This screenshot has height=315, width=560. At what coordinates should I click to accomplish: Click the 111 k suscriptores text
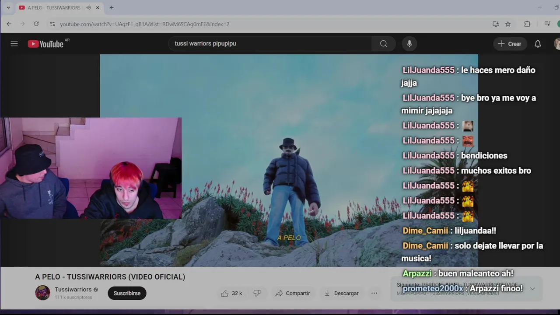[x=73, y=297]
